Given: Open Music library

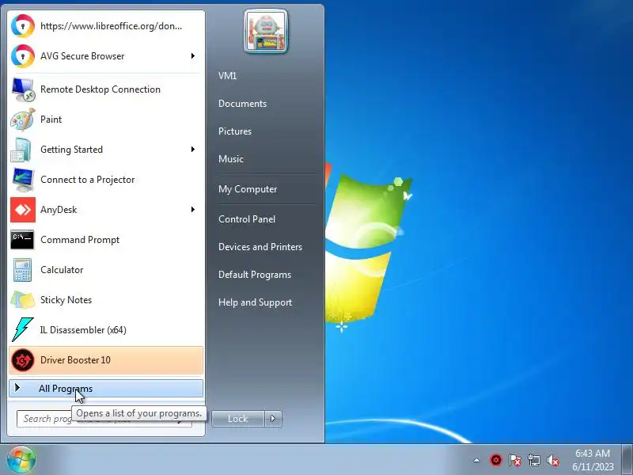Looking at the screenshot, I should pos(231,159).
